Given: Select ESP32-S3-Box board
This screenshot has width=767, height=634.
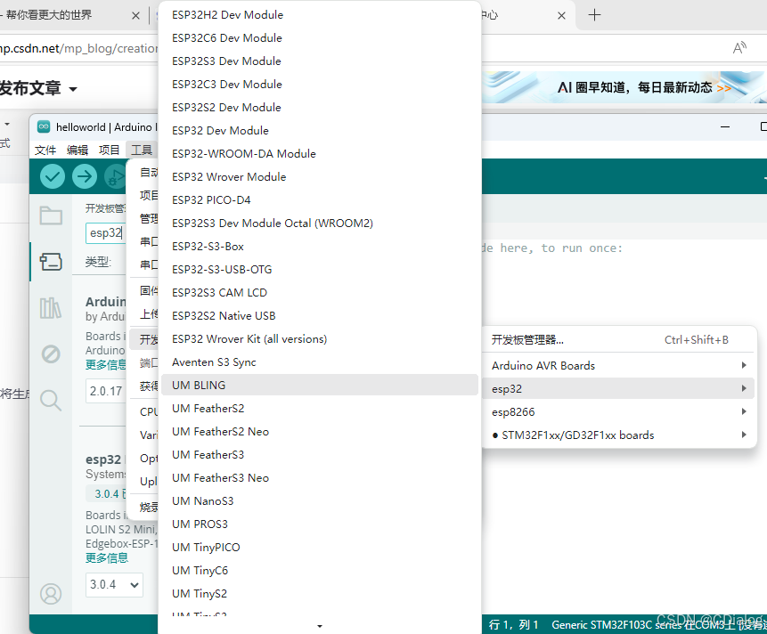Looking at the screenshot, I should (320, 247).
